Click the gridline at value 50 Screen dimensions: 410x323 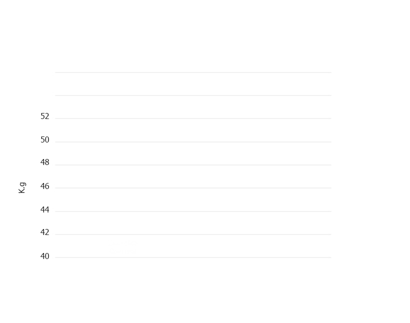click(x=193, y=142)
